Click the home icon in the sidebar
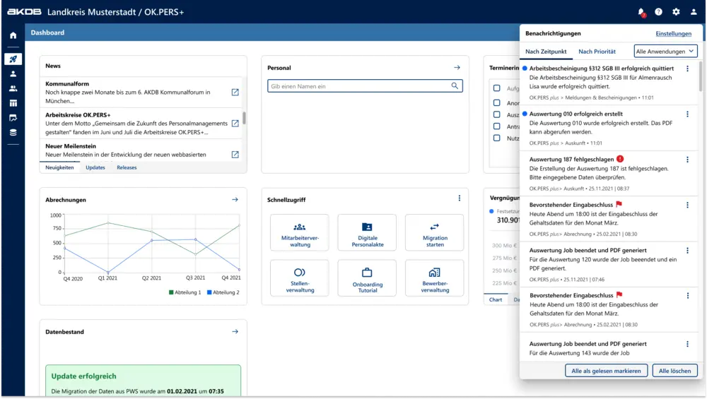This screenshot has width=707, height=399. [x=13, y=35]
